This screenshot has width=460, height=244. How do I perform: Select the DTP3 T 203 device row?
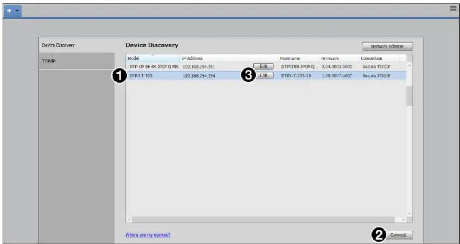point(266,75)
